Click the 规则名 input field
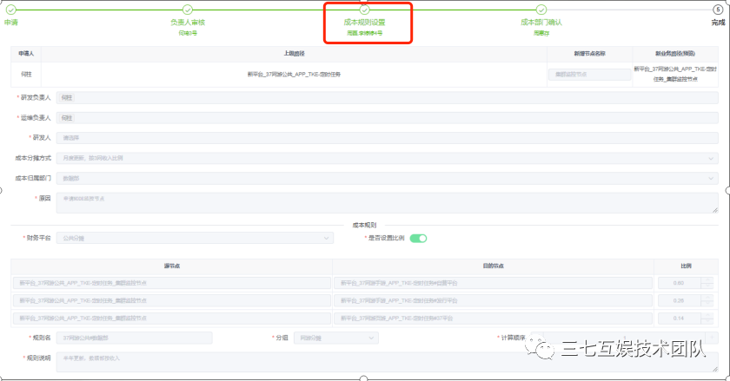 click(x=135, y=338)
